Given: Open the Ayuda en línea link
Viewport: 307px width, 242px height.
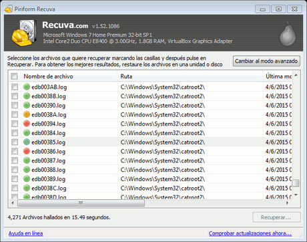Looking at the screenshot, I should [x=25, y=233].
